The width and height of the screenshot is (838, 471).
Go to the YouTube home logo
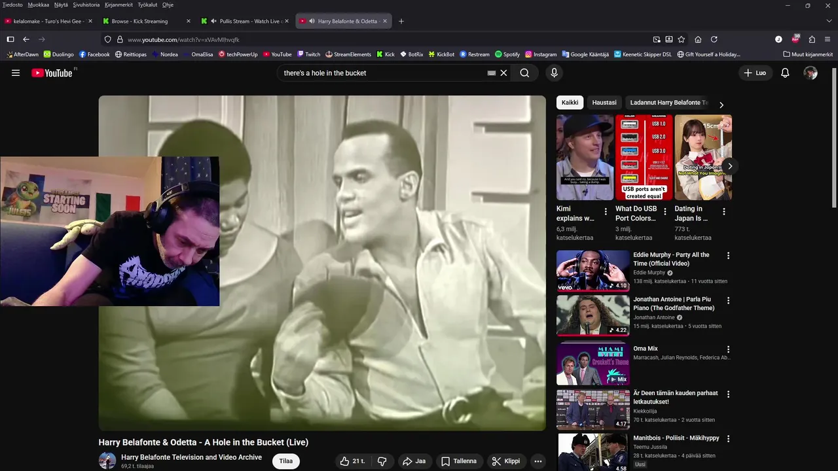coord(52,73)
